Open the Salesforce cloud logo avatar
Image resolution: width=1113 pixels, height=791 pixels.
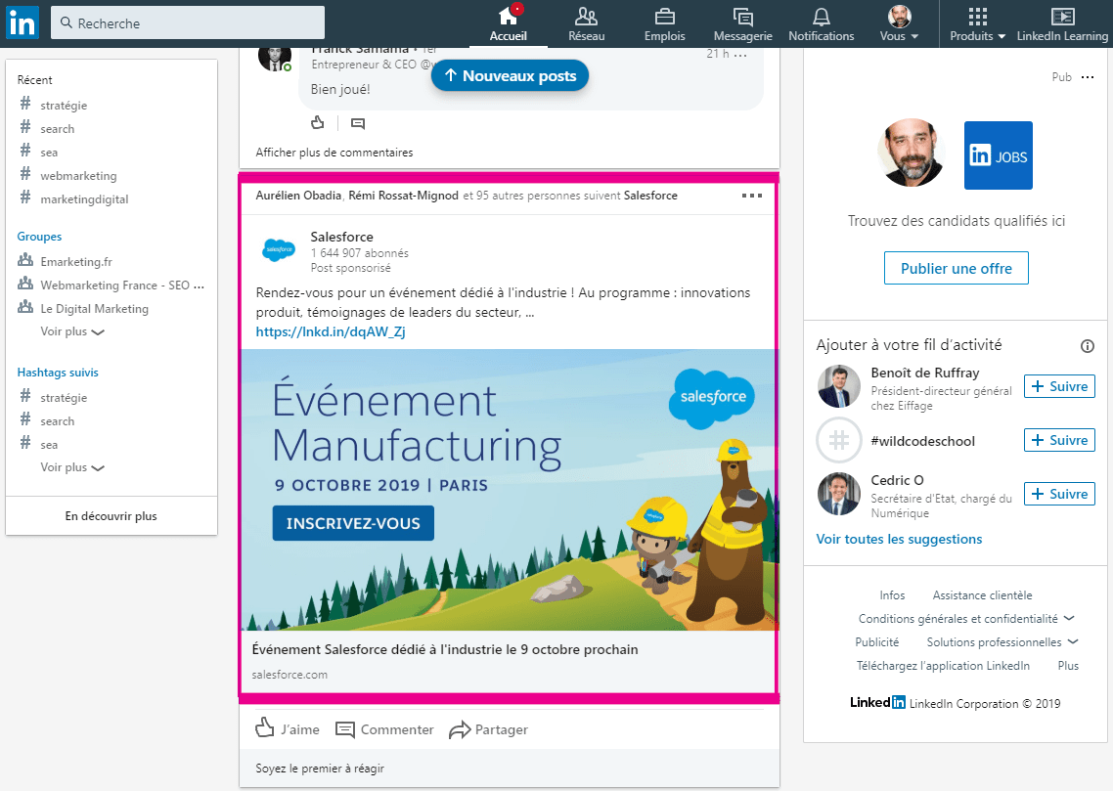278,249
